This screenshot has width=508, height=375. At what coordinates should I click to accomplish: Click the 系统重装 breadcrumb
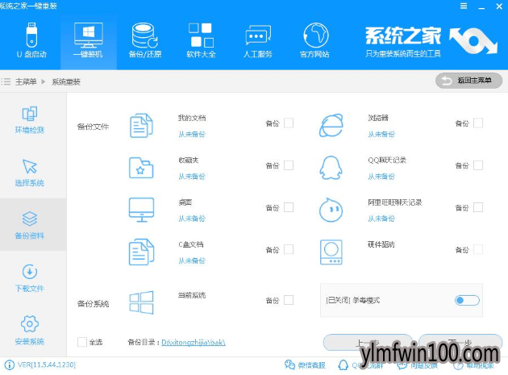pyautogui.click(x=66, y=81)
